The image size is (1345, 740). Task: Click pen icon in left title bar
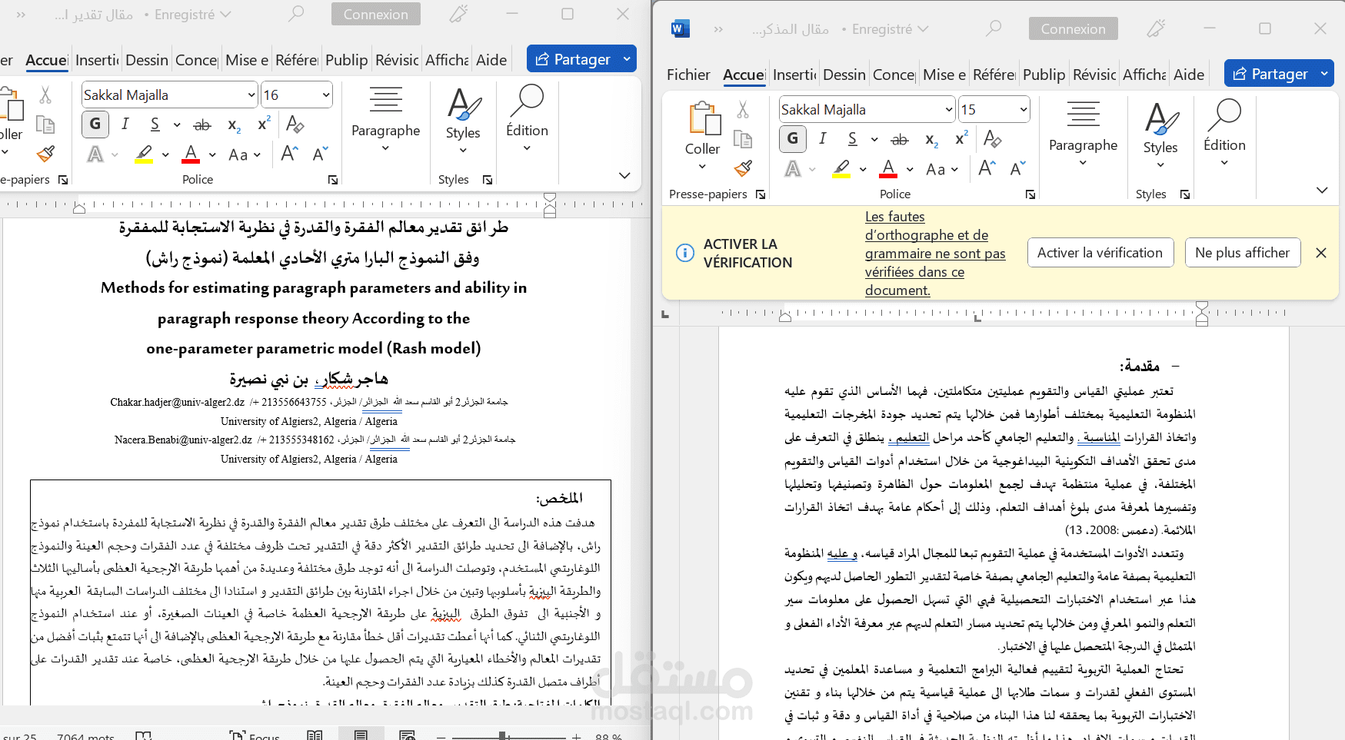tap(458, 14)
